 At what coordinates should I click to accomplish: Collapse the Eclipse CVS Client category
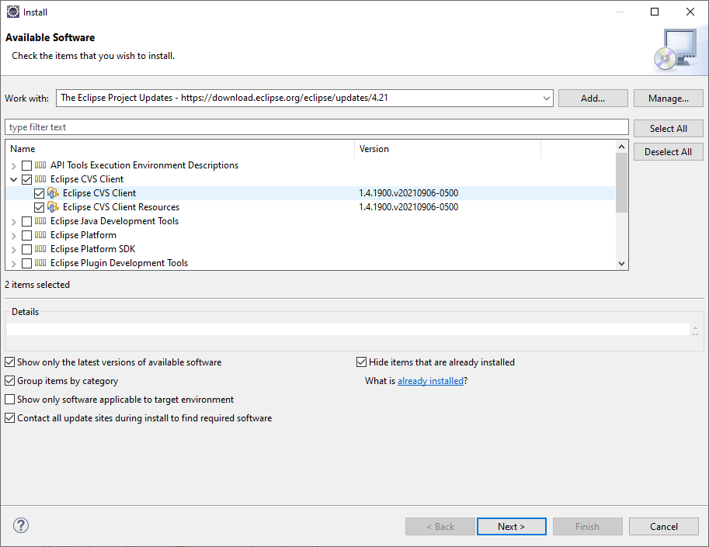[13, 180]
